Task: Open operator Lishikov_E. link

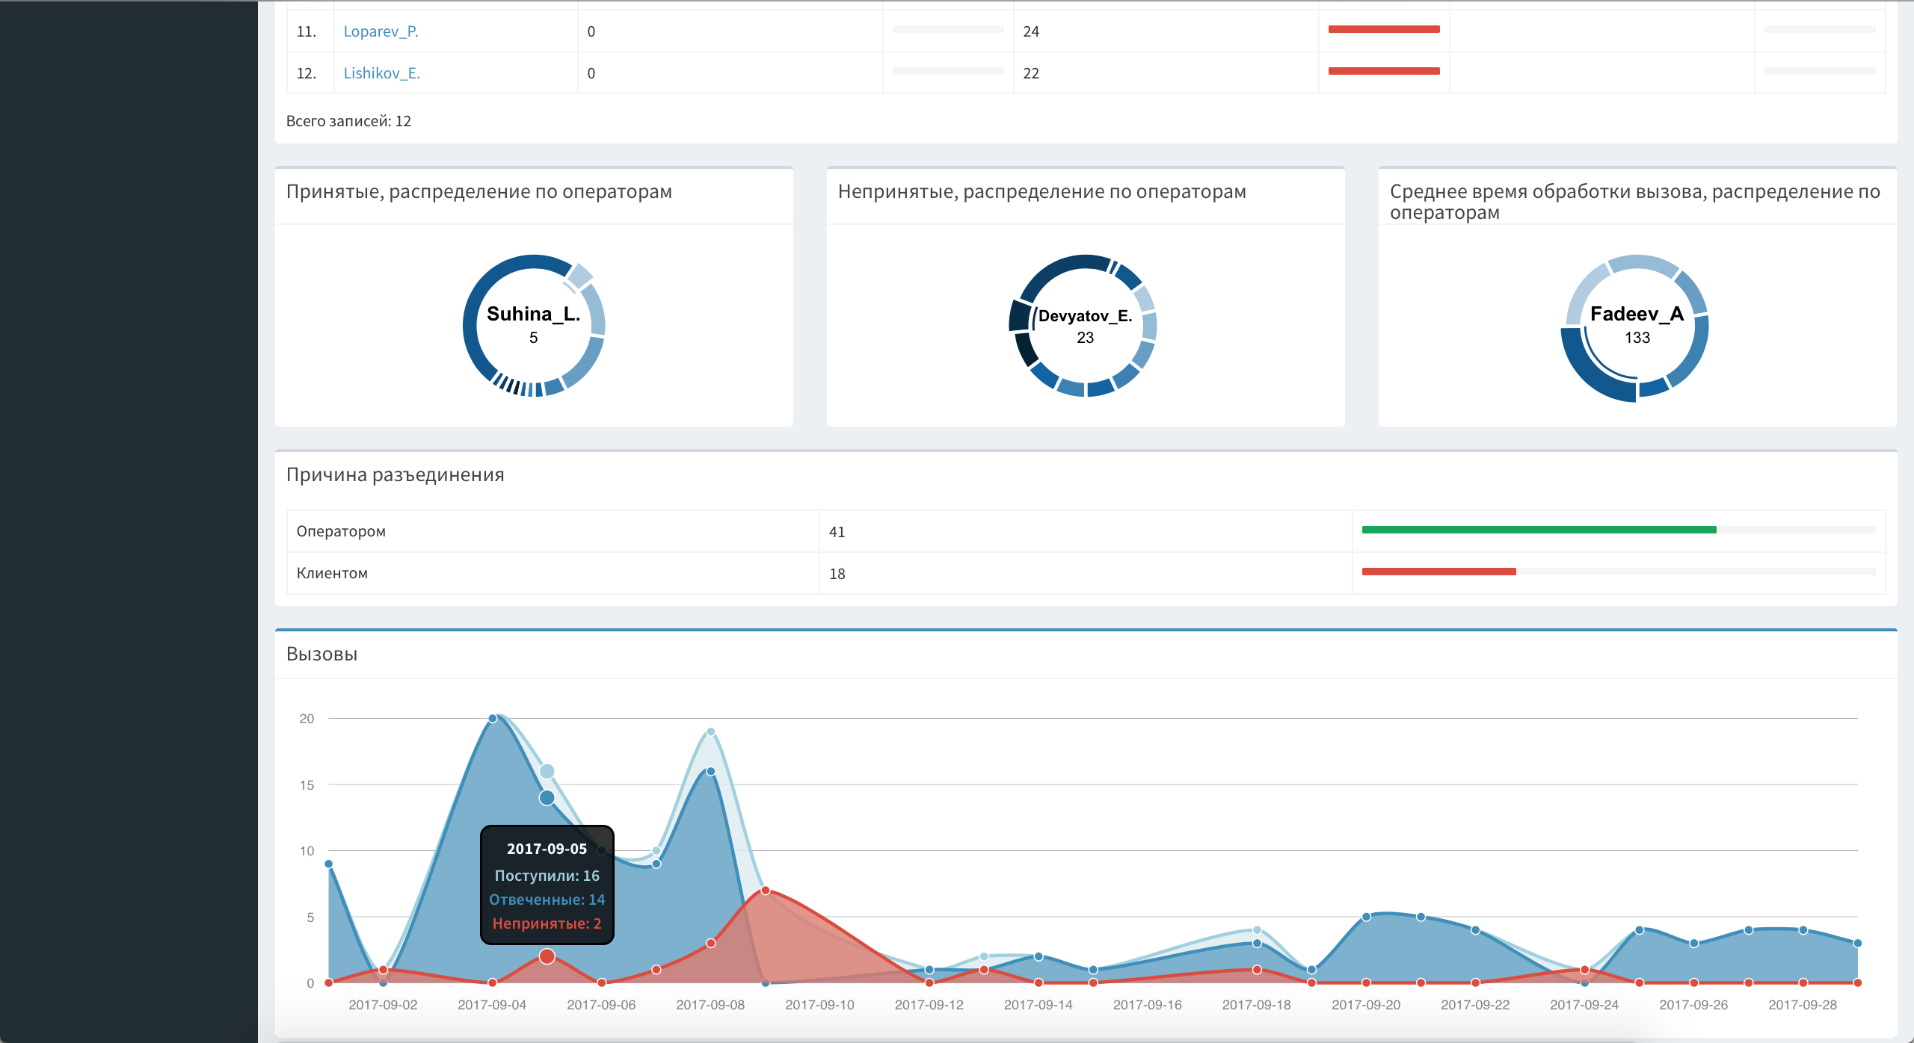Action: click(x=381, y=73)
